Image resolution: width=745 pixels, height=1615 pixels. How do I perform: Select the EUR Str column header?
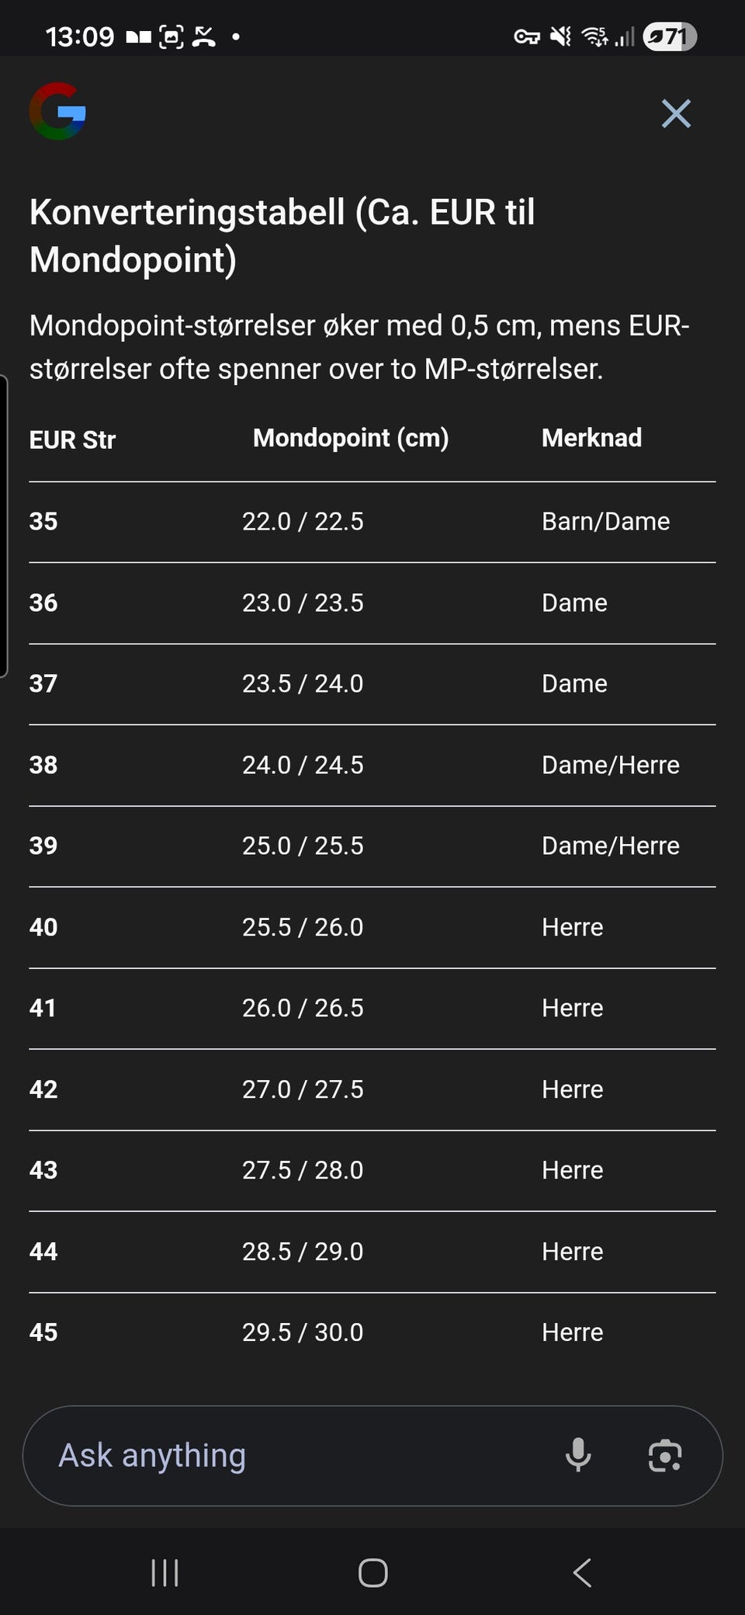(72, 439)
